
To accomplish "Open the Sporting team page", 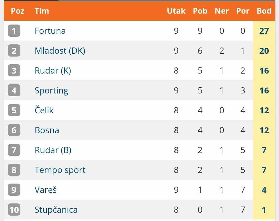I will (51, 91).
